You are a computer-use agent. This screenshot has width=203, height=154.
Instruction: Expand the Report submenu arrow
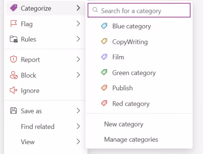78,59
